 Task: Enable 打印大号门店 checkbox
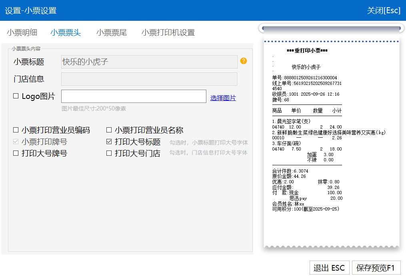pos(109,153)
